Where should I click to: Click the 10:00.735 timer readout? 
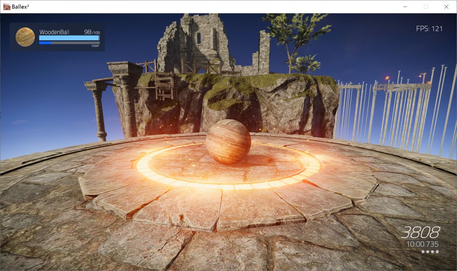point(422,244)
